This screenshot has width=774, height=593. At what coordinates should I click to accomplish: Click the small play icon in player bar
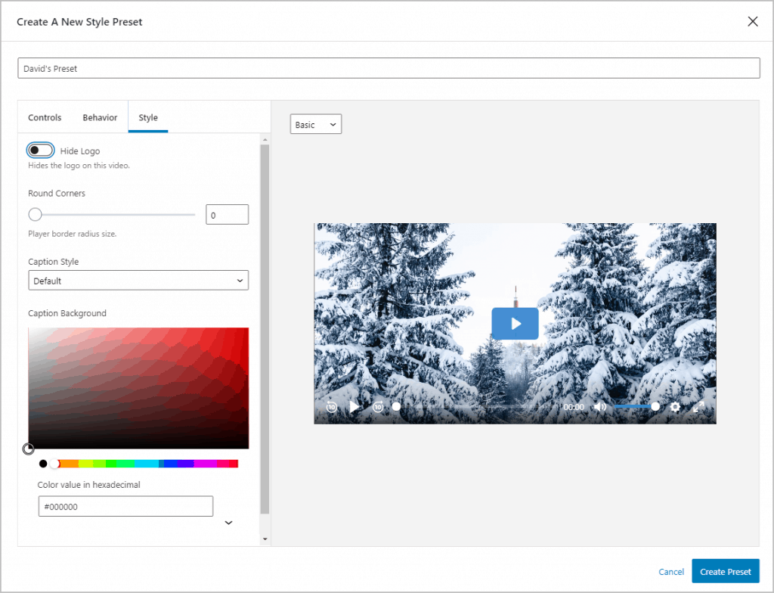pos(354,407)
